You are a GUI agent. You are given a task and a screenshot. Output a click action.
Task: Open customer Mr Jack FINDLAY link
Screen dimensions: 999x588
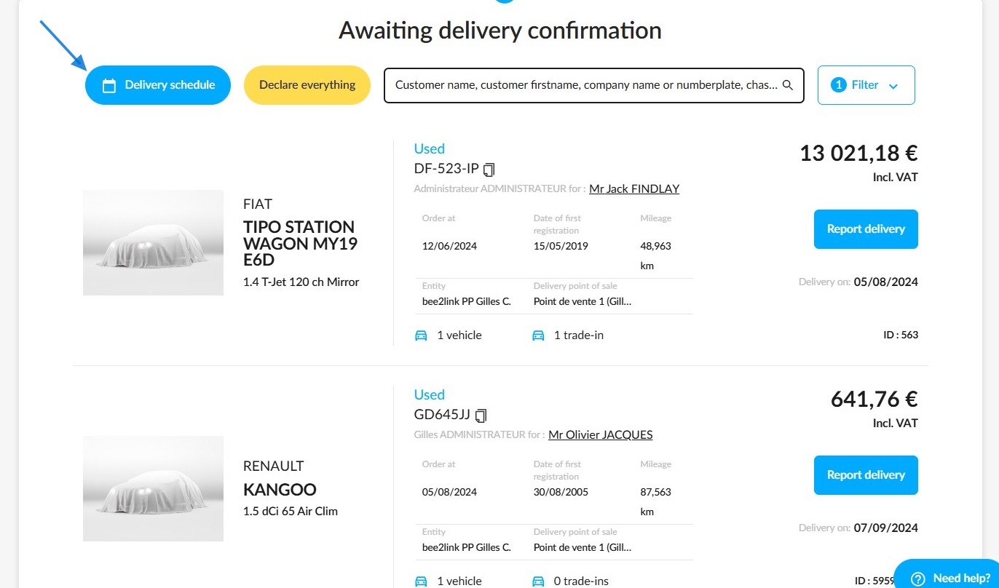[x=634, y=188]
